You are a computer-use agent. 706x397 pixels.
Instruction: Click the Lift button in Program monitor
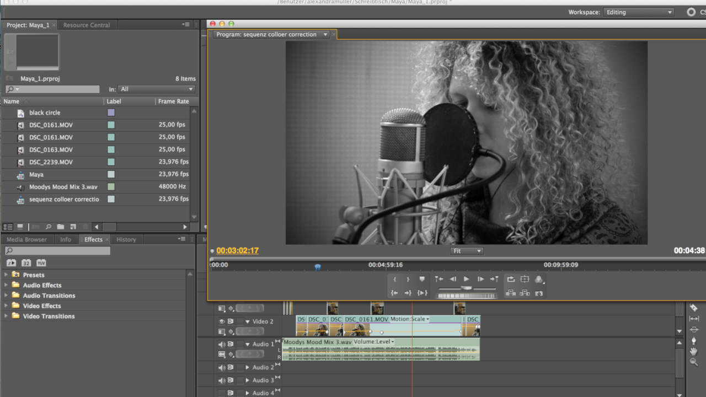(x=511, y=293)
